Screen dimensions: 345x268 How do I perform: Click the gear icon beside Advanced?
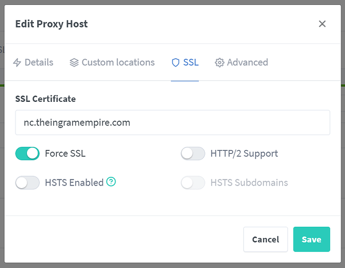219,63
